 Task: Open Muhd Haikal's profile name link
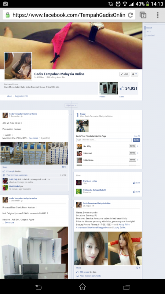pyautogui.click(x=14, y=186)
